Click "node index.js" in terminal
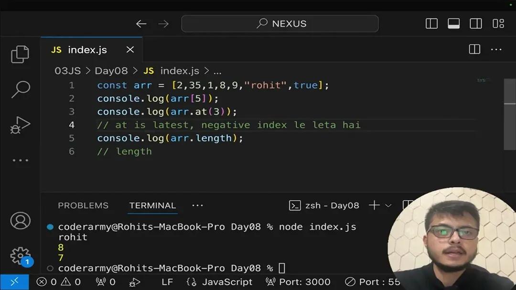Image resolution: width=516 pixels, height=290 pixels. point(318,227)
